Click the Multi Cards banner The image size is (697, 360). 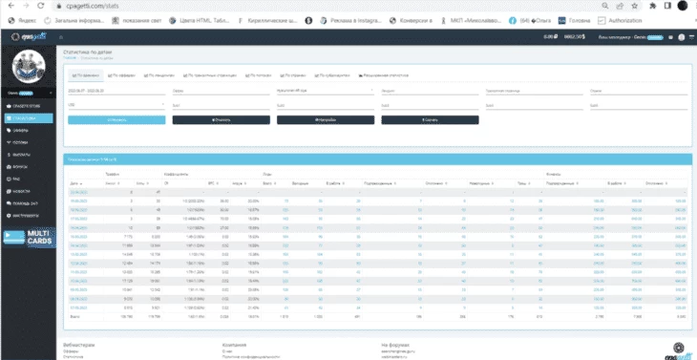point(29,238)
